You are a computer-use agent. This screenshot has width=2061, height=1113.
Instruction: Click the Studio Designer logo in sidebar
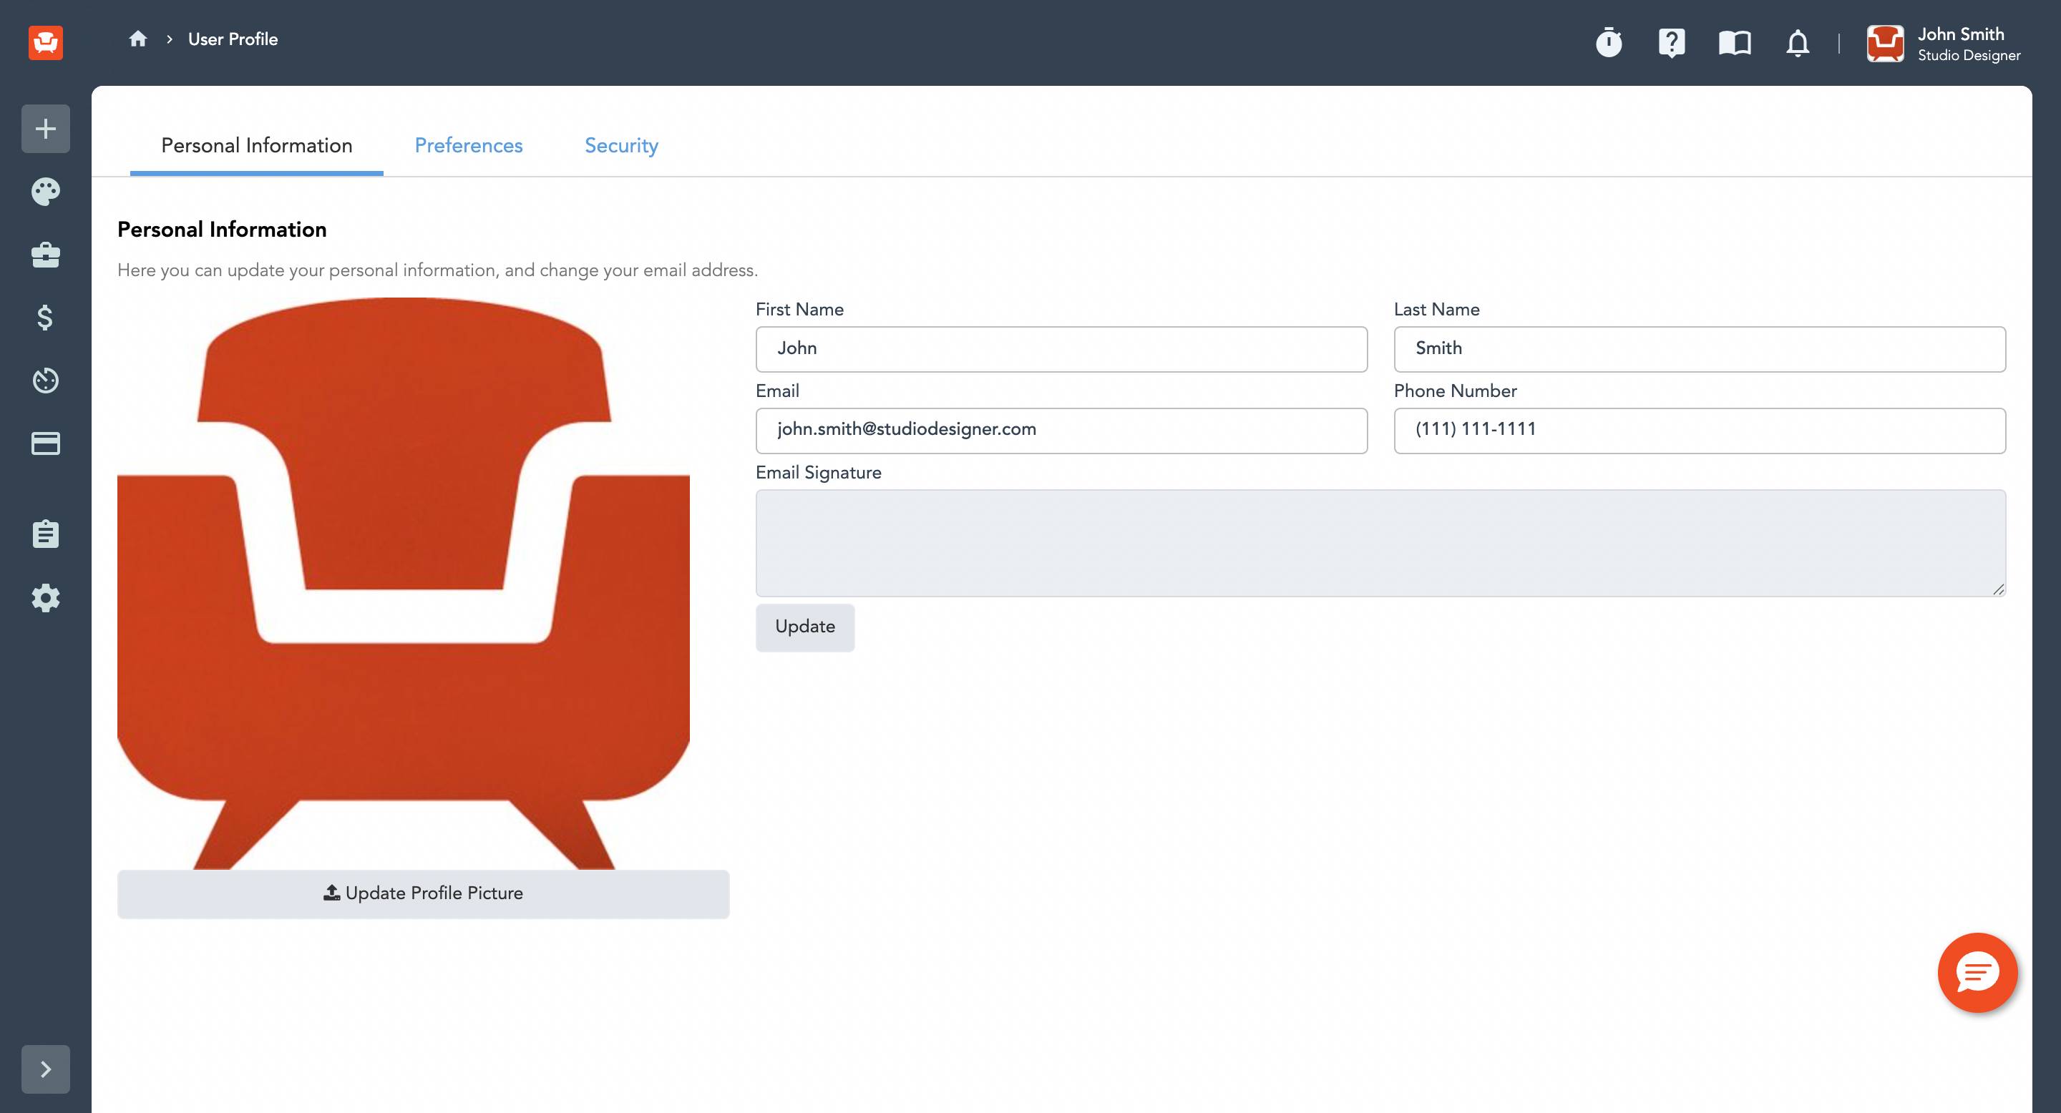click(46, 41)
